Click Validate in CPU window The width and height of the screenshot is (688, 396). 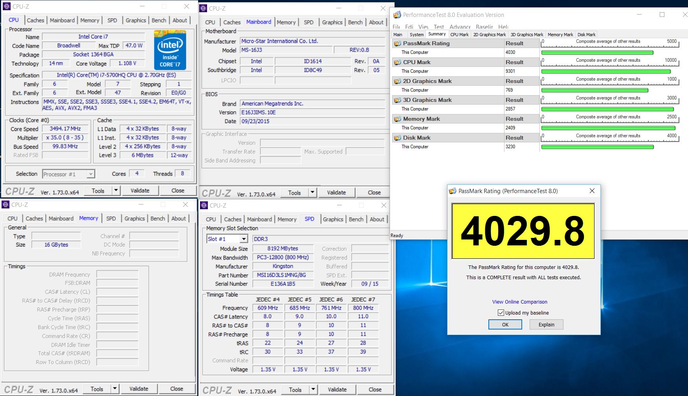pyautogui.click(x=140, y=190)
